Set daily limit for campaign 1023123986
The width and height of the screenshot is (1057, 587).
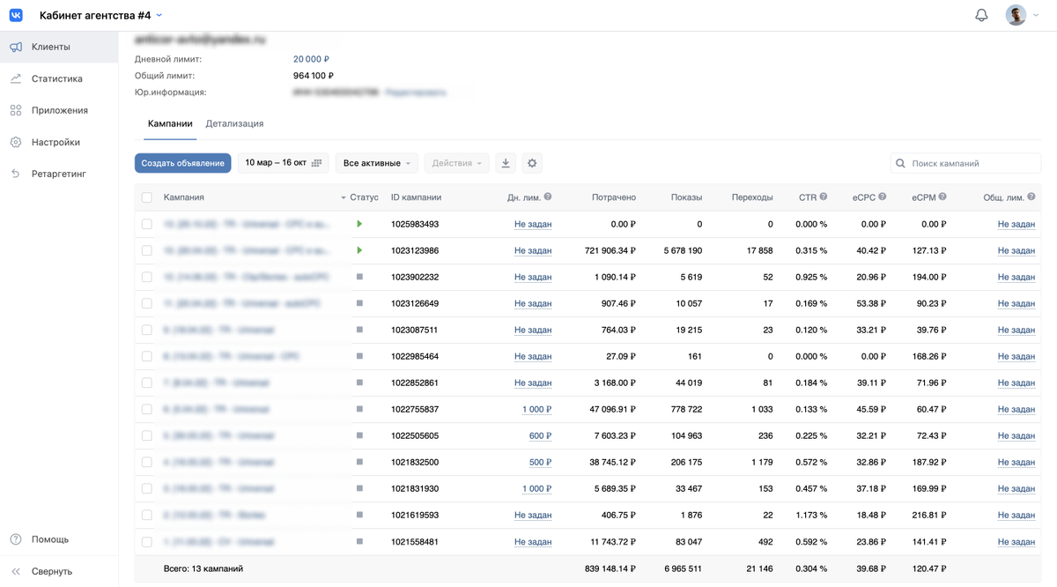pyautogui.click(x=533, y=250)
